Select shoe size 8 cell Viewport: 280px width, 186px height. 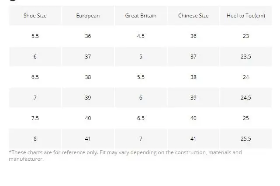tap(35, 139)
